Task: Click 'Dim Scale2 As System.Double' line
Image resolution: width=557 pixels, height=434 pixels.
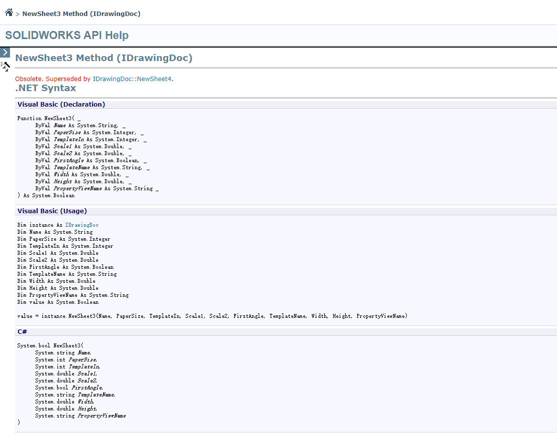Action: click(58, 260)
